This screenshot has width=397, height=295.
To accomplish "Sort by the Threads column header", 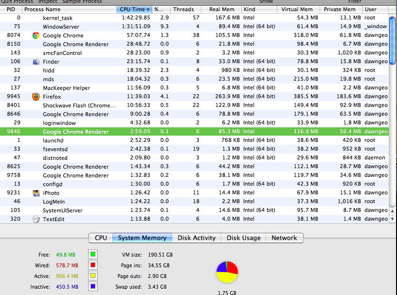I will click(x=186, y=9).
